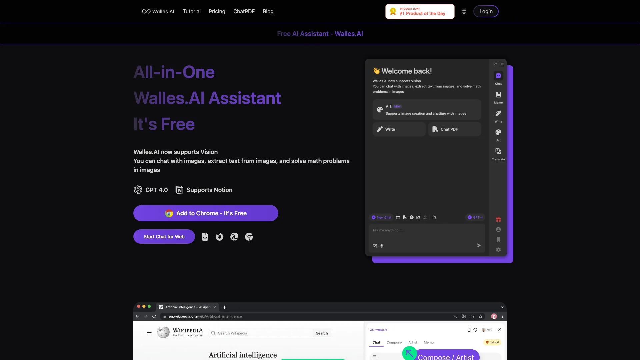Open the Art NEW feature card

pyautogui.click(x=427, y=110)
